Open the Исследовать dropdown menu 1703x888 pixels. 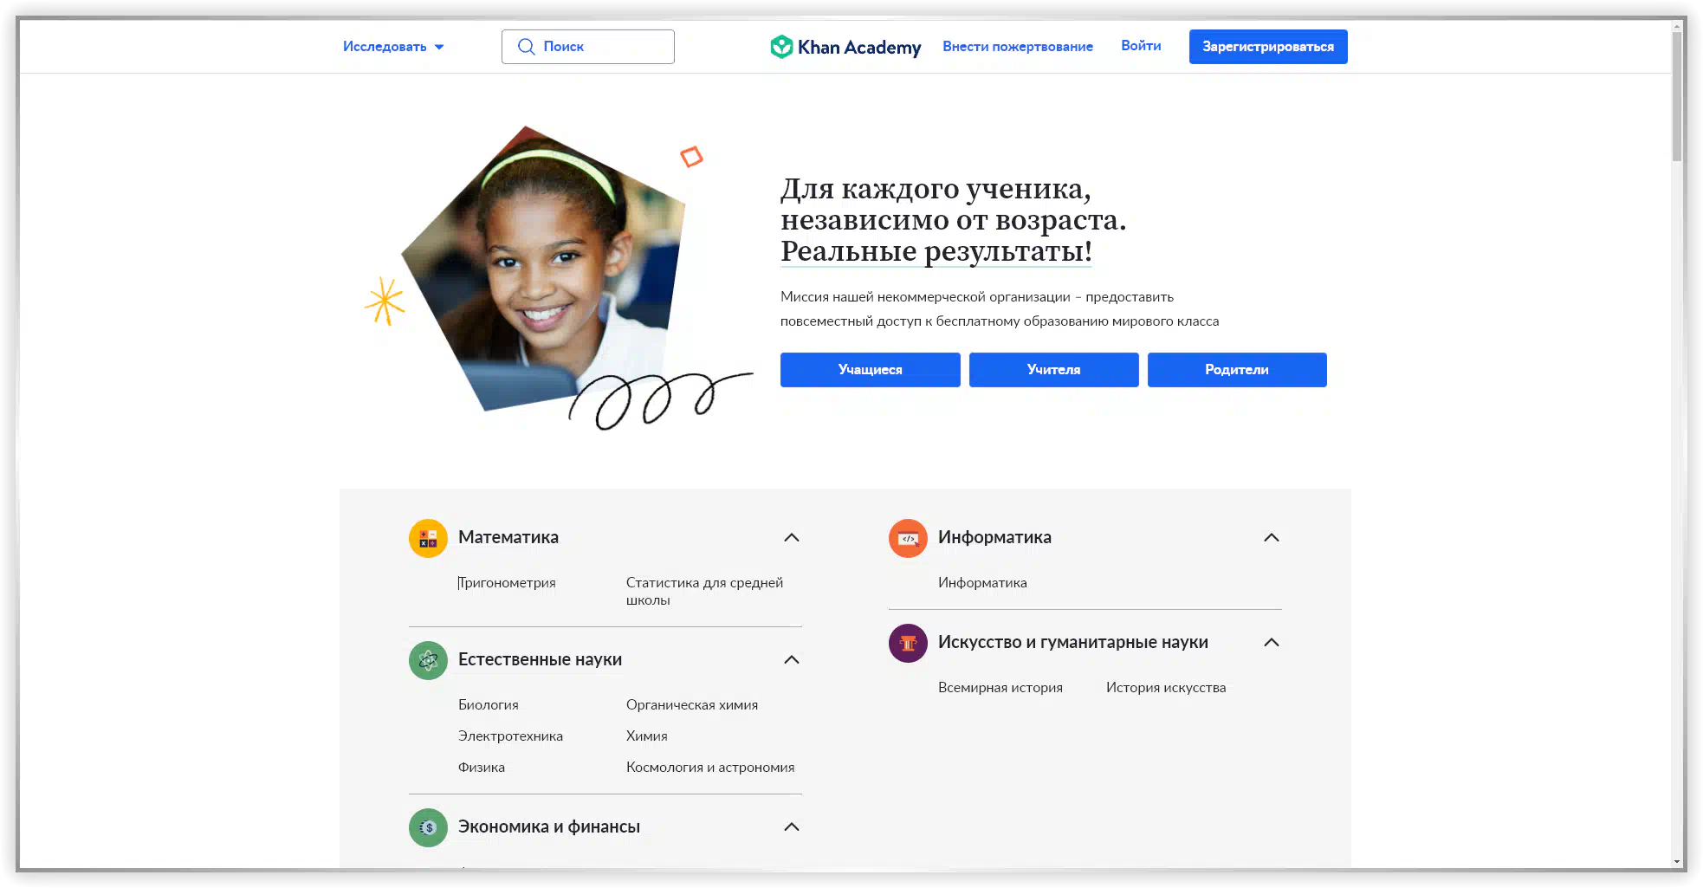pyautogui.click(x=393, y=47)
